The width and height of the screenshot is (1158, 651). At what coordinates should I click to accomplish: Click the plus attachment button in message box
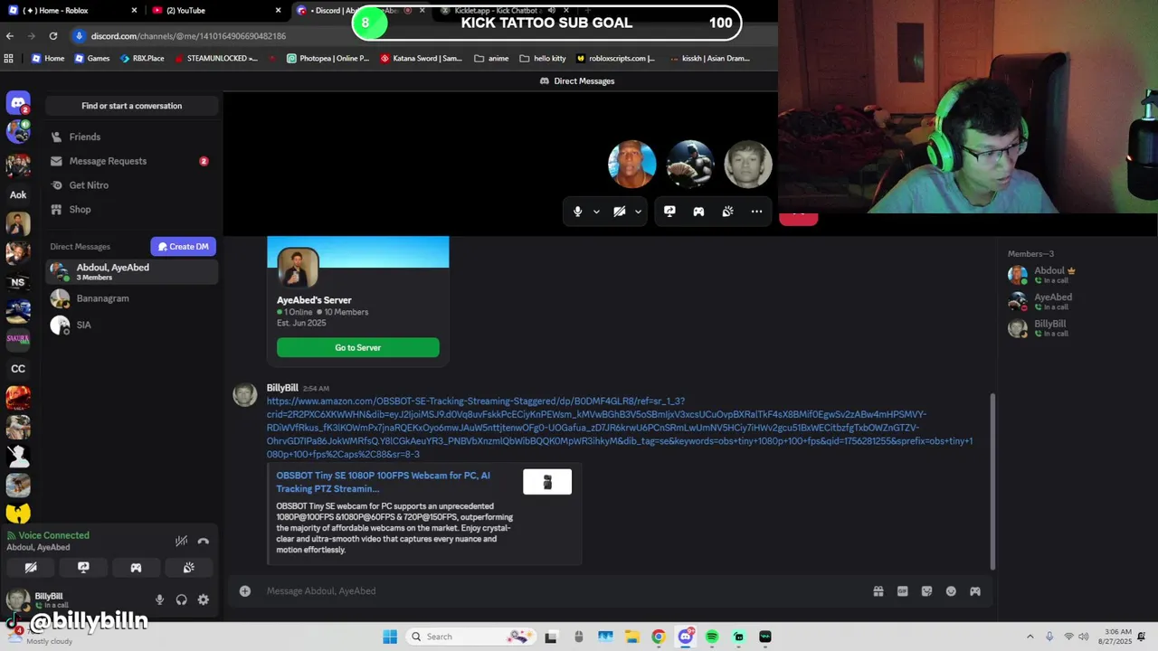pos(244,591)
